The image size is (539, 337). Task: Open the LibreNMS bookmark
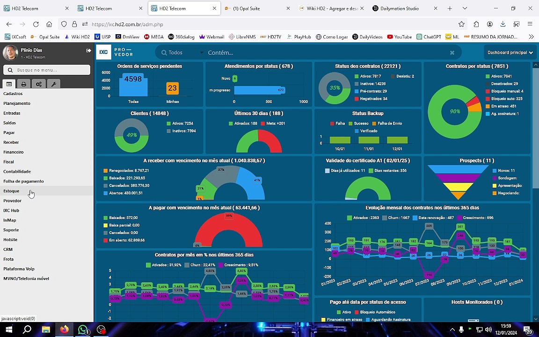tap(242, 37)
